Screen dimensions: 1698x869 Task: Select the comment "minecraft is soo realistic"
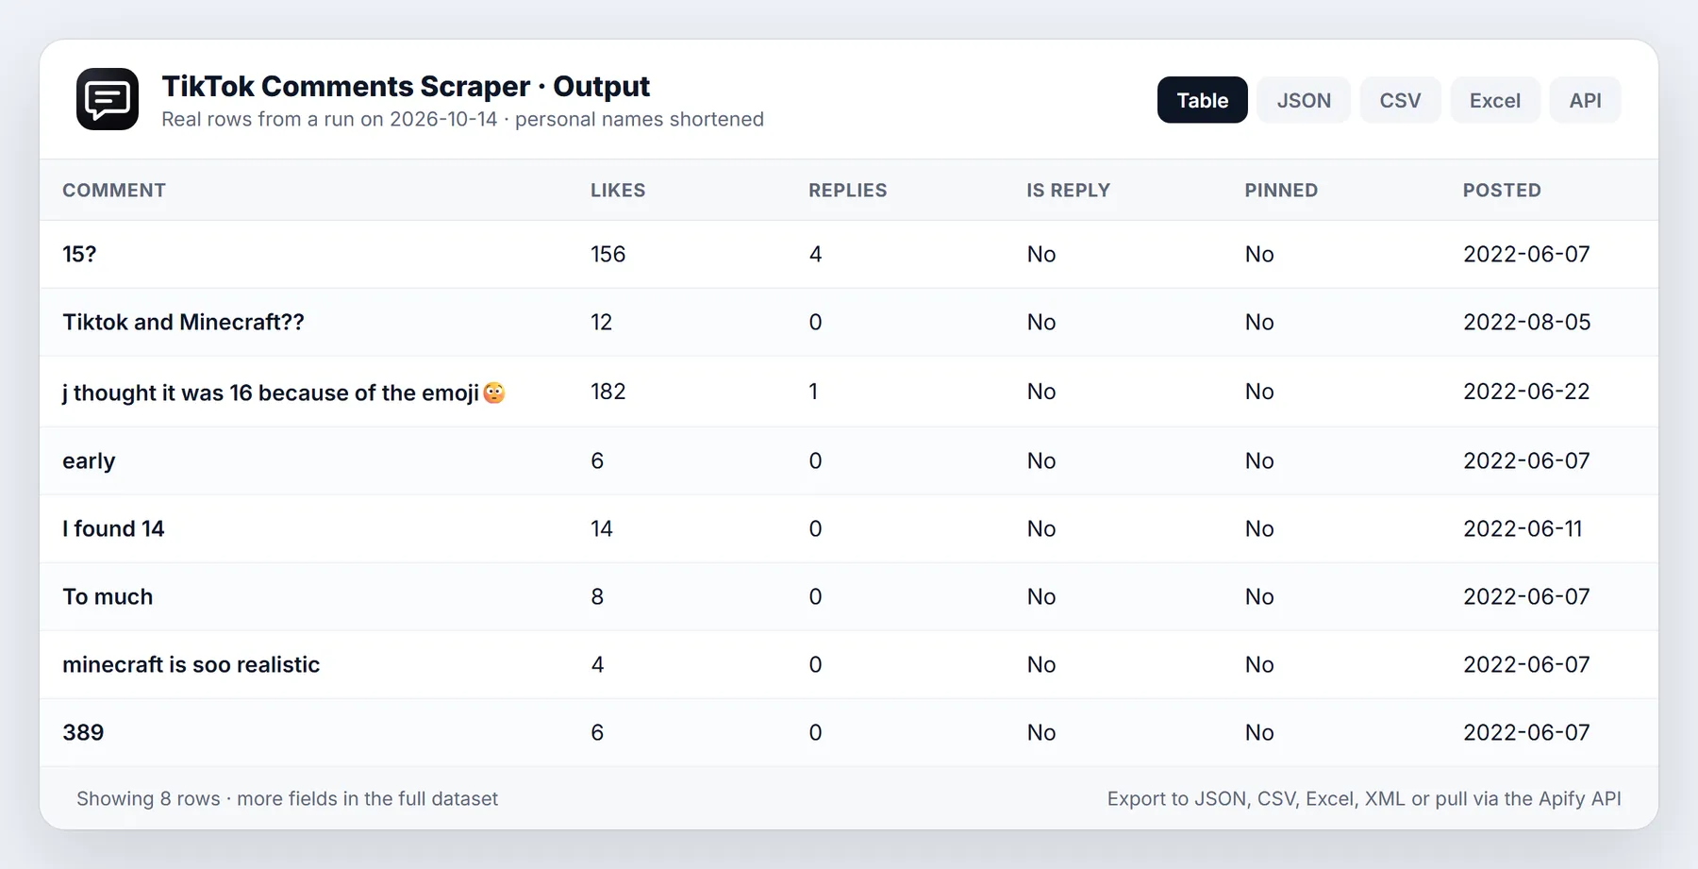click(x=191, y=665)
